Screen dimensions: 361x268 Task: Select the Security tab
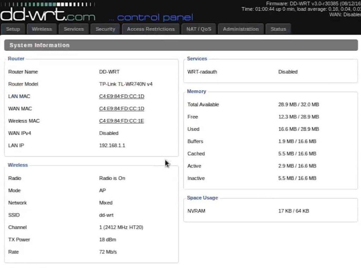105,29
